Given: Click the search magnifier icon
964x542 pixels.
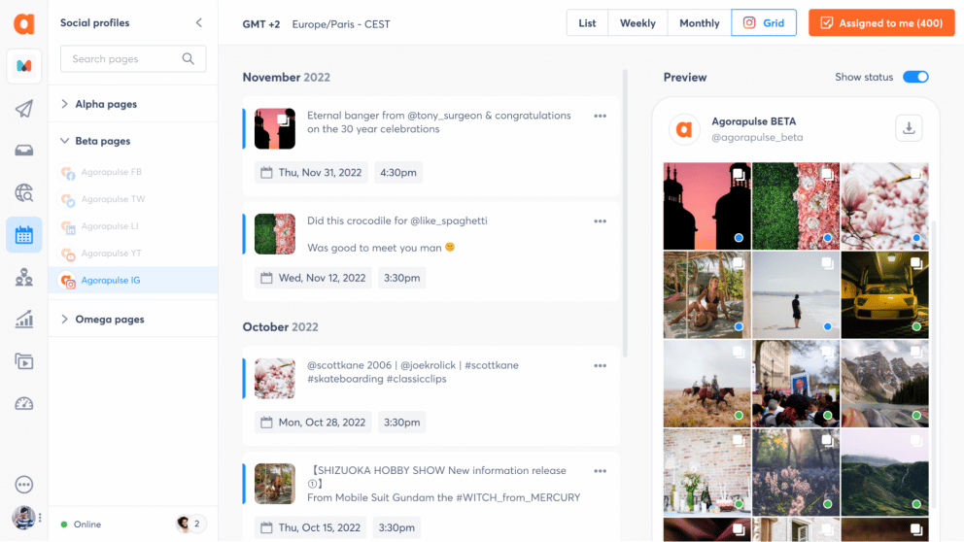Looking at the screenshot, I should (189, 59).
